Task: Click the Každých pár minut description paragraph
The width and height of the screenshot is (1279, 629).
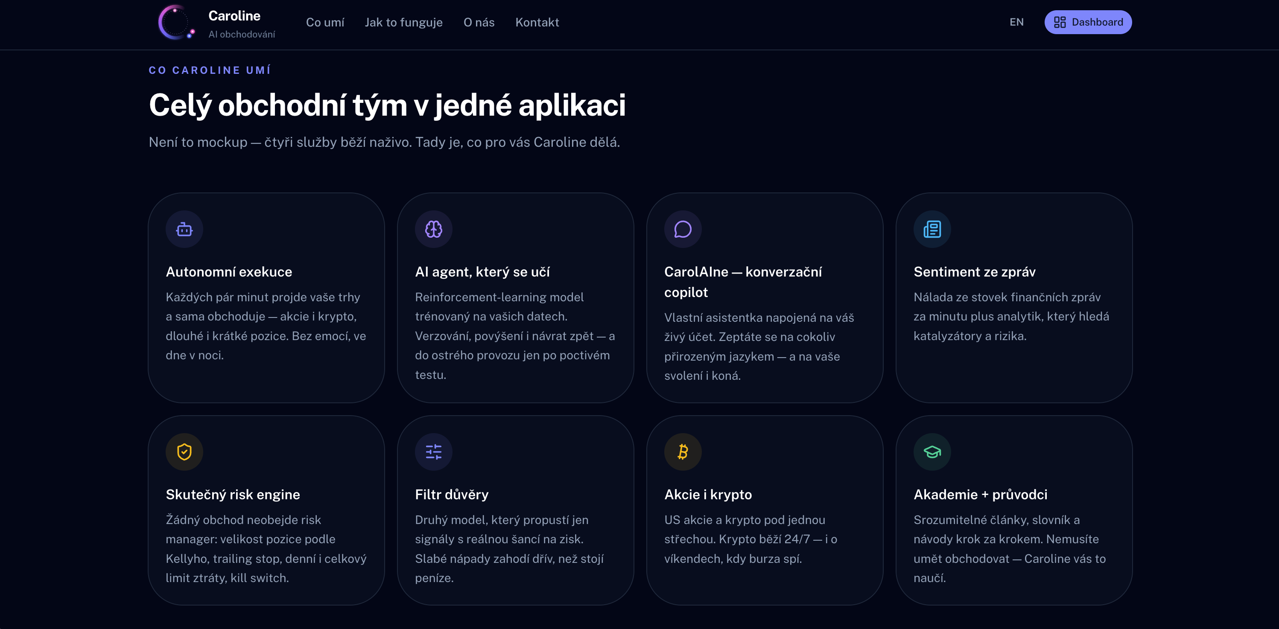Action: pyautogui.click(x=266, y=326)
